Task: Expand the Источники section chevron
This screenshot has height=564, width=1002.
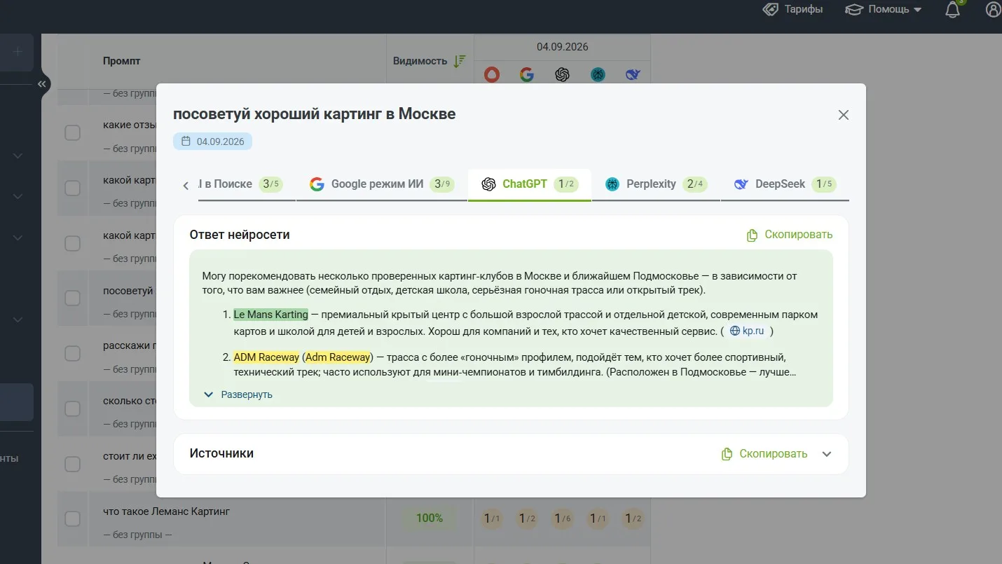Action: click(827, 454)
